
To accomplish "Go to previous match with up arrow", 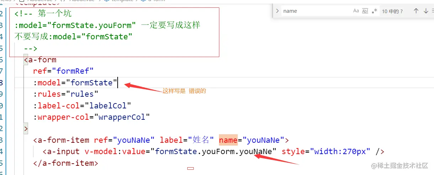I will pos(416,11).
